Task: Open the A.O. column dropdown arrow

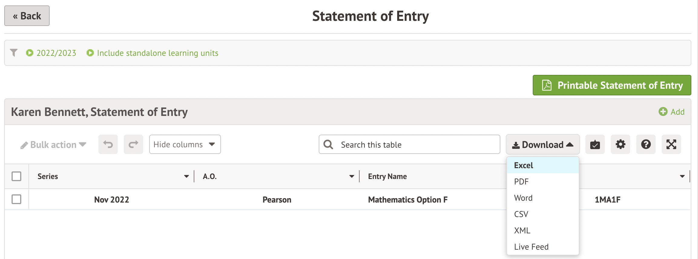Action: click(x=351, y=176)
